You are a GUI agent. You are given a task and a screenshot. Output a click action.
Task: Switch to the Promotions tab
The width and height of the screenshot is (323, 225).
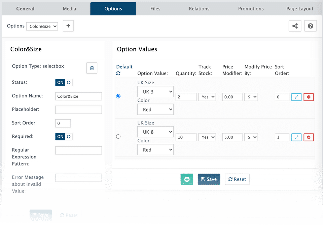[x=251, y=9]
